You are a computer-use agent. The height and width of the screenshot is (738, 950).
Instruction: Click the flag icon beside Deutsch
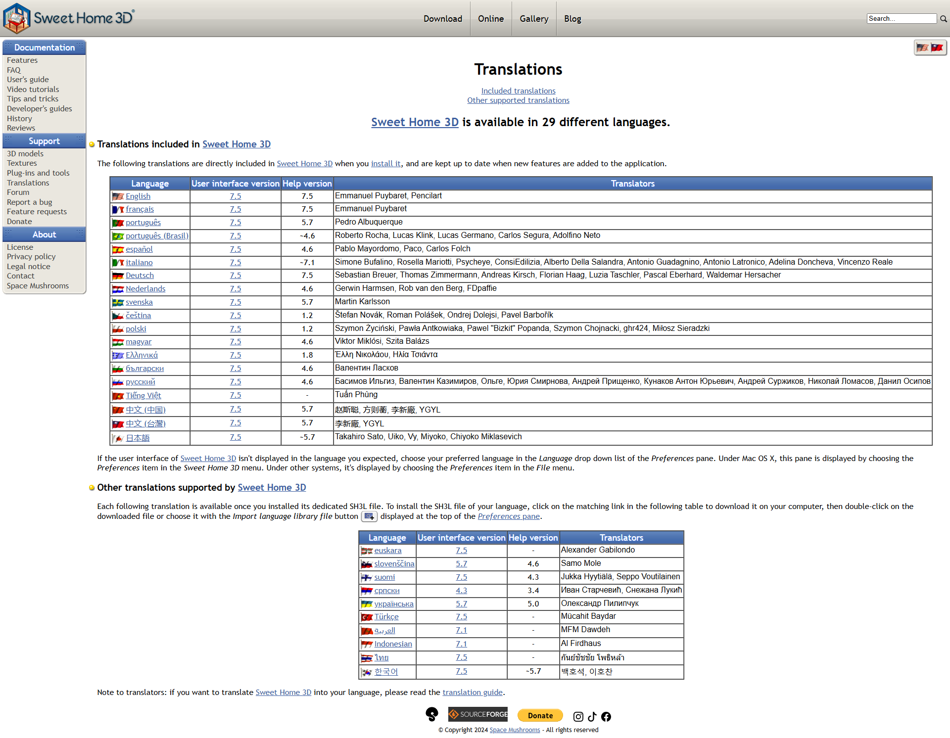pyautogui.click(x=118, y=276)
